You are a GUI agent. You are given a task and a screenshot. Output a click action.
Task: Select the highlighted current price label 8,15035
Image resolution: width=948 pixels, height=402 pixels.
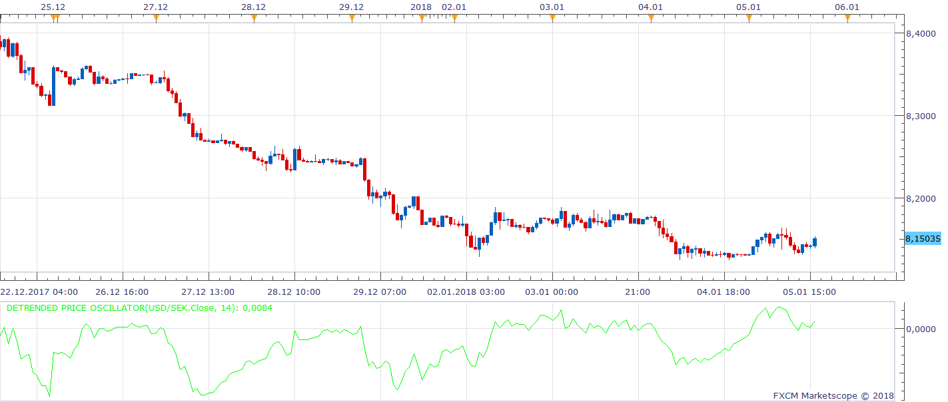point(922,238)
